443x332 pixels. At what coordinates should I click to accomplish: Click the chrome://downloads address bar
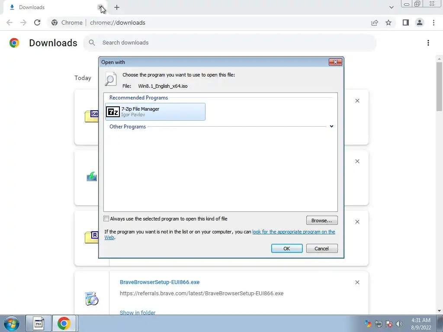coord(209,22)
